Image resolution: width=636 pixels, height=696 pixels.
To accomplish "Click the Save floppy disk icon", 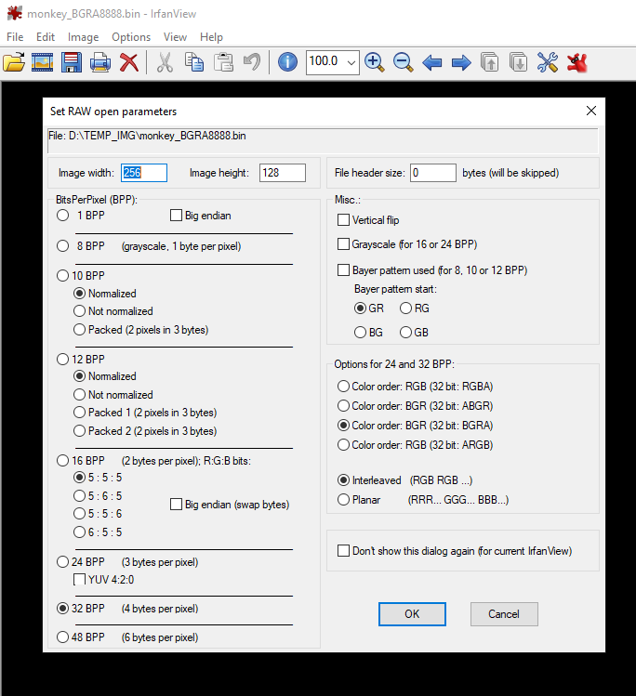I will click(x=72, y=62).
